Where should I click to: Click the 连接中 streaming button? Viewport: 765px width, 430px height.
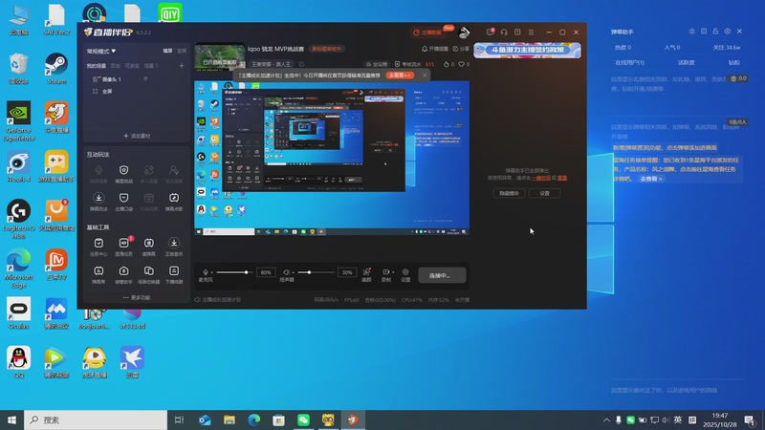[442, 275]
